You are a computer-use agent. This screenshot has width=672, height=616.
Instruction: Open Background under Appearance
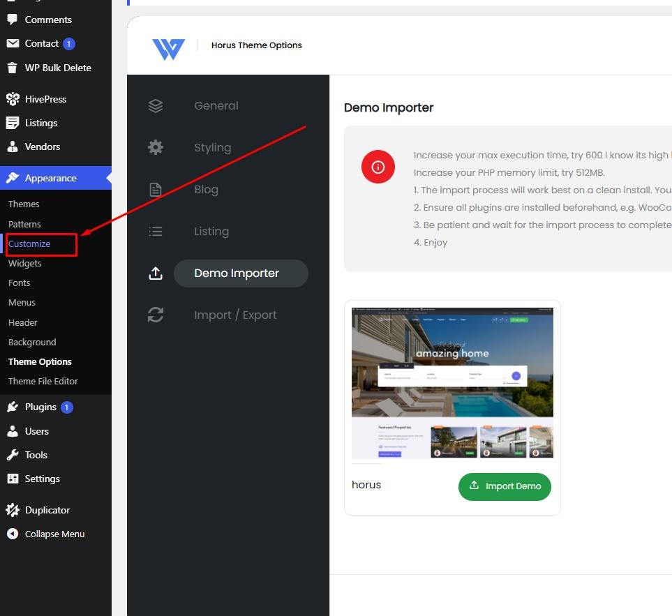32,342
